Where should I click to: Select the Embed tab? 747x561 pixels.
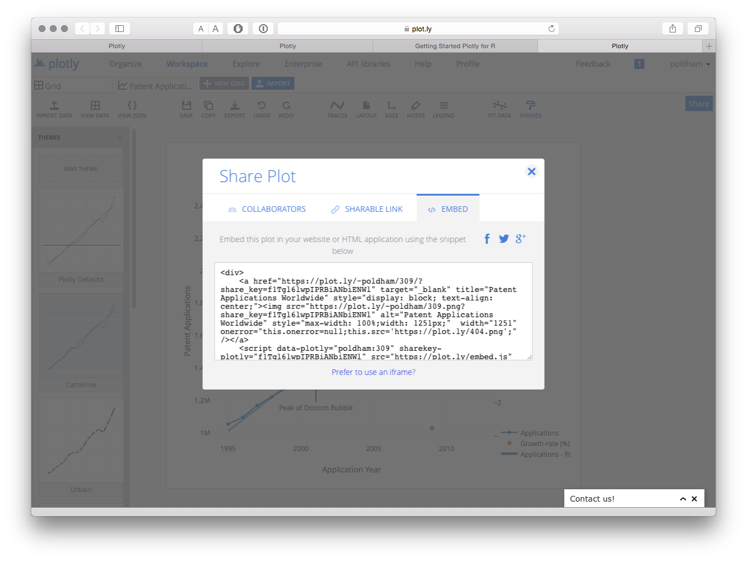pyautogui.click(x=448, y=208)
